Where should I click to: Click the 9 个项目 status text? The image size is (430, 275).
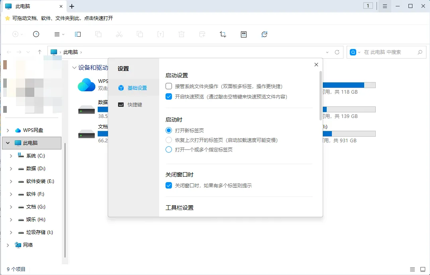[16, 269]
